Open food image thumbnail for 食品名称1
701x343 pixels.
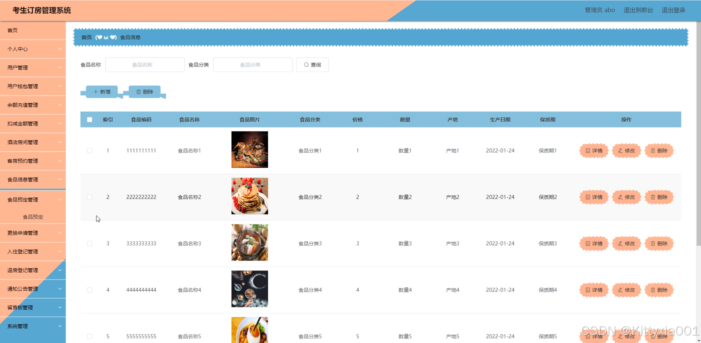[250, 149]
